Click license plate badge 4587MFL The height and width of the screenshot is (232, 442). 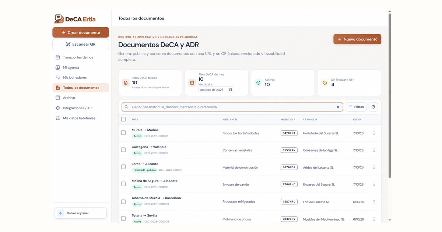coord(289,202)
